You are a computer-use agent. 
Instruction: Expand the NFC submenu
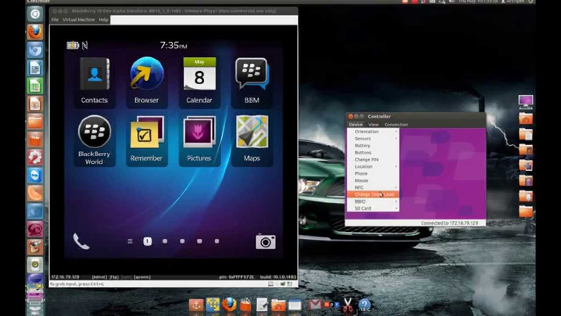pos(373,187)
